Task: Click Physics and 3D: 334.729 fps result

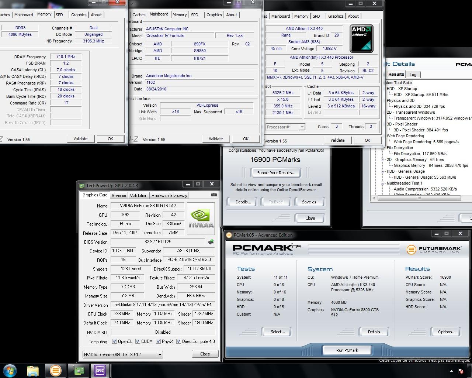Action: [419, 106]
